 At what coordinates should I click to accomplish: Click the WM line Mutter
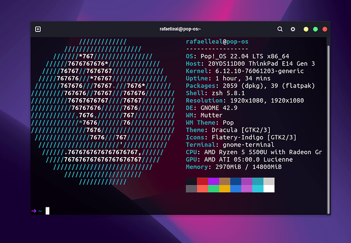204,115
